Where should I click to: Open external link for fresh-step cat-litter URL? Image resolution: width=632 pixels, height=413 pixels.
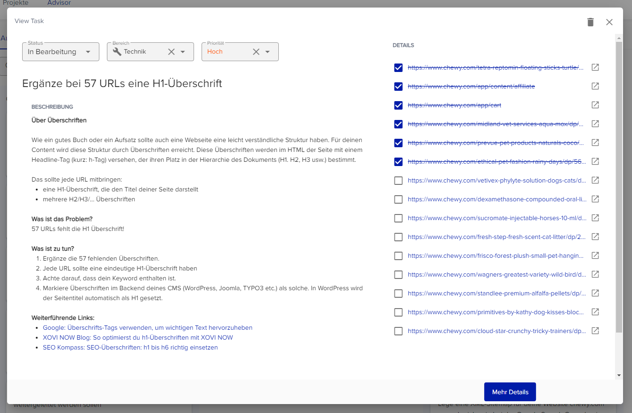click(595, 237)
